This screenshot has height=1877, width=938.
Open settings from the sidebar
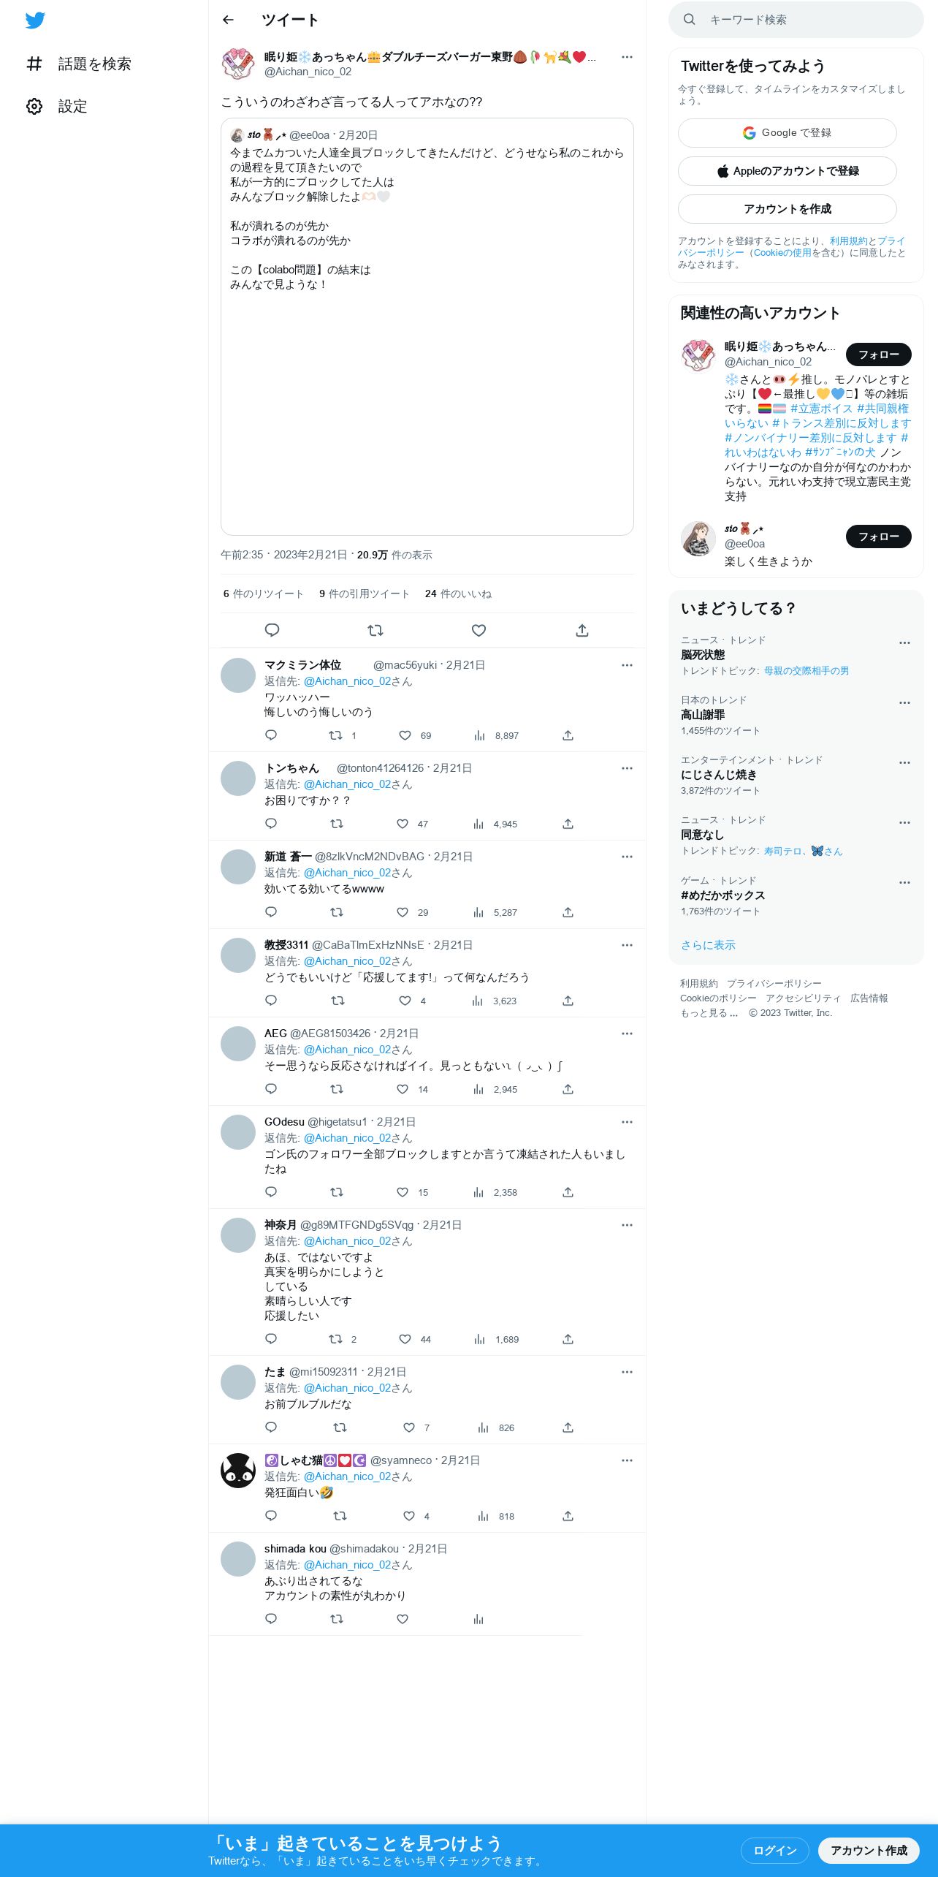point(56,106)
